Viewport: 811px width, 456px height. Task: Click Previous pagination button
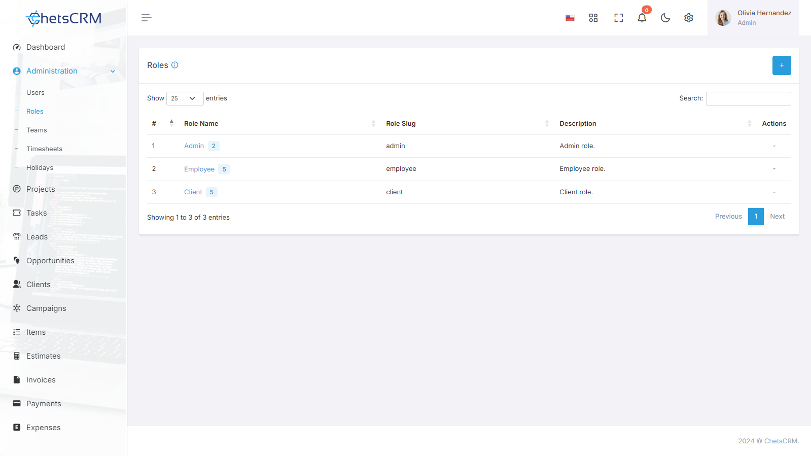pyautogui.click(x=728, y=217)
